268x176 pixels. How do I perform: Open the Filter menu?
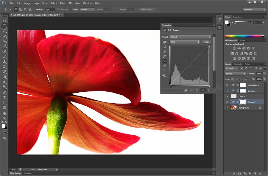tap(63, 3)
